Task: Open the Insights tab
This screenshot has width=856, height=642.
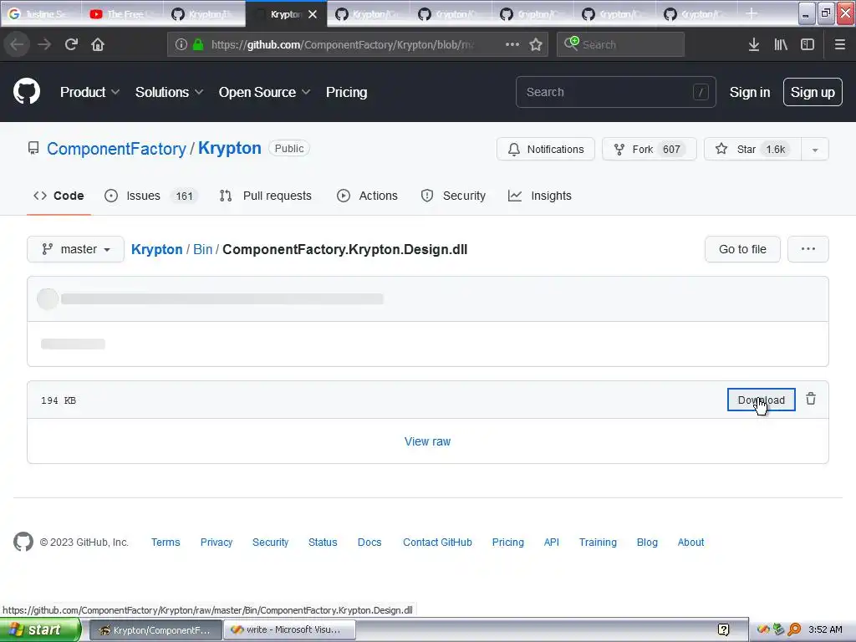Action: point(539,196)
